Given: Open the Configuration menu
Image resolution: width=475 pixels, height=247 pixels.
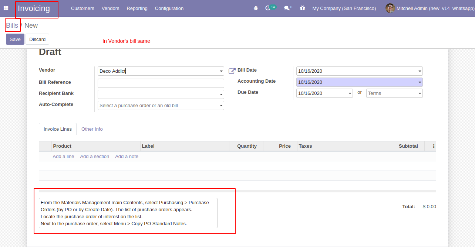Looking at the screenshot, I should point(169,8).
